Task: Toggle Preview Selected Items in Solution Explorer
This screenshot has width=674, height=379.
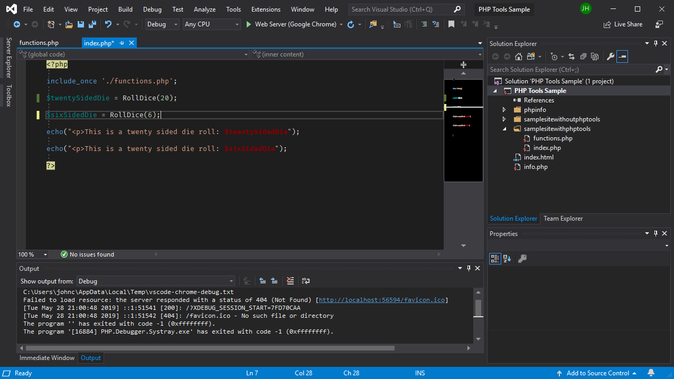Action: [622, 56]
